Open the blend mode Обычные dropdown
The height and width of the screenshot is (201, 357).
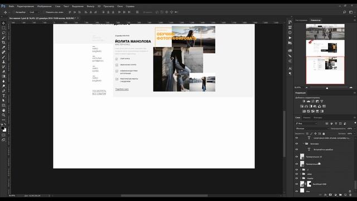(312, 128)
